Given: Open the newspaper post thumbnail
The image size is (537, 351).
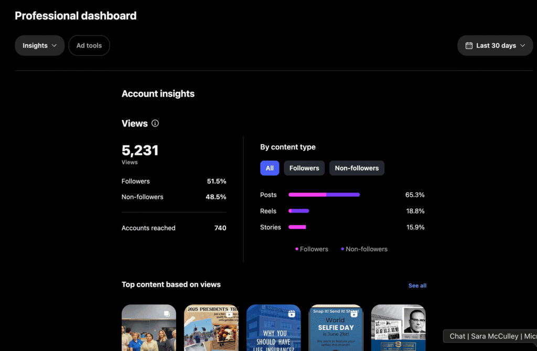Looking at the screenshot, I should [398, 327].
